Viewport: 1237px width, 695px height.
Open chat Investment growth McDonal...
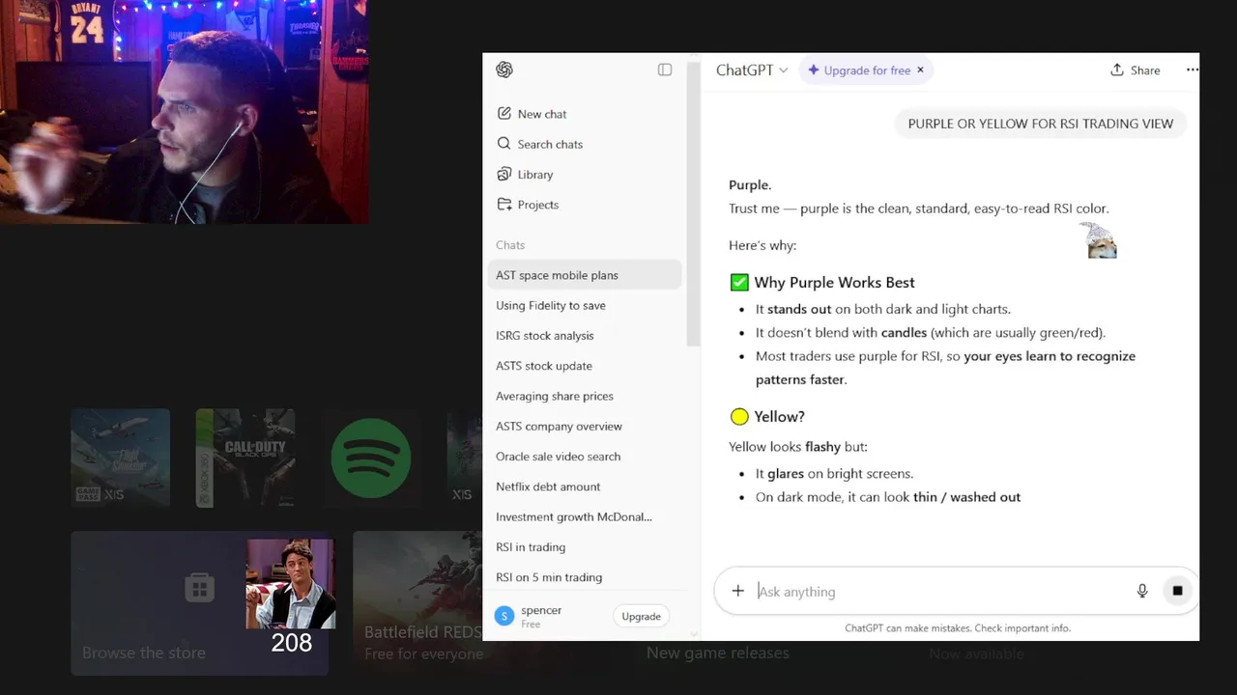[x=585, y=516]
